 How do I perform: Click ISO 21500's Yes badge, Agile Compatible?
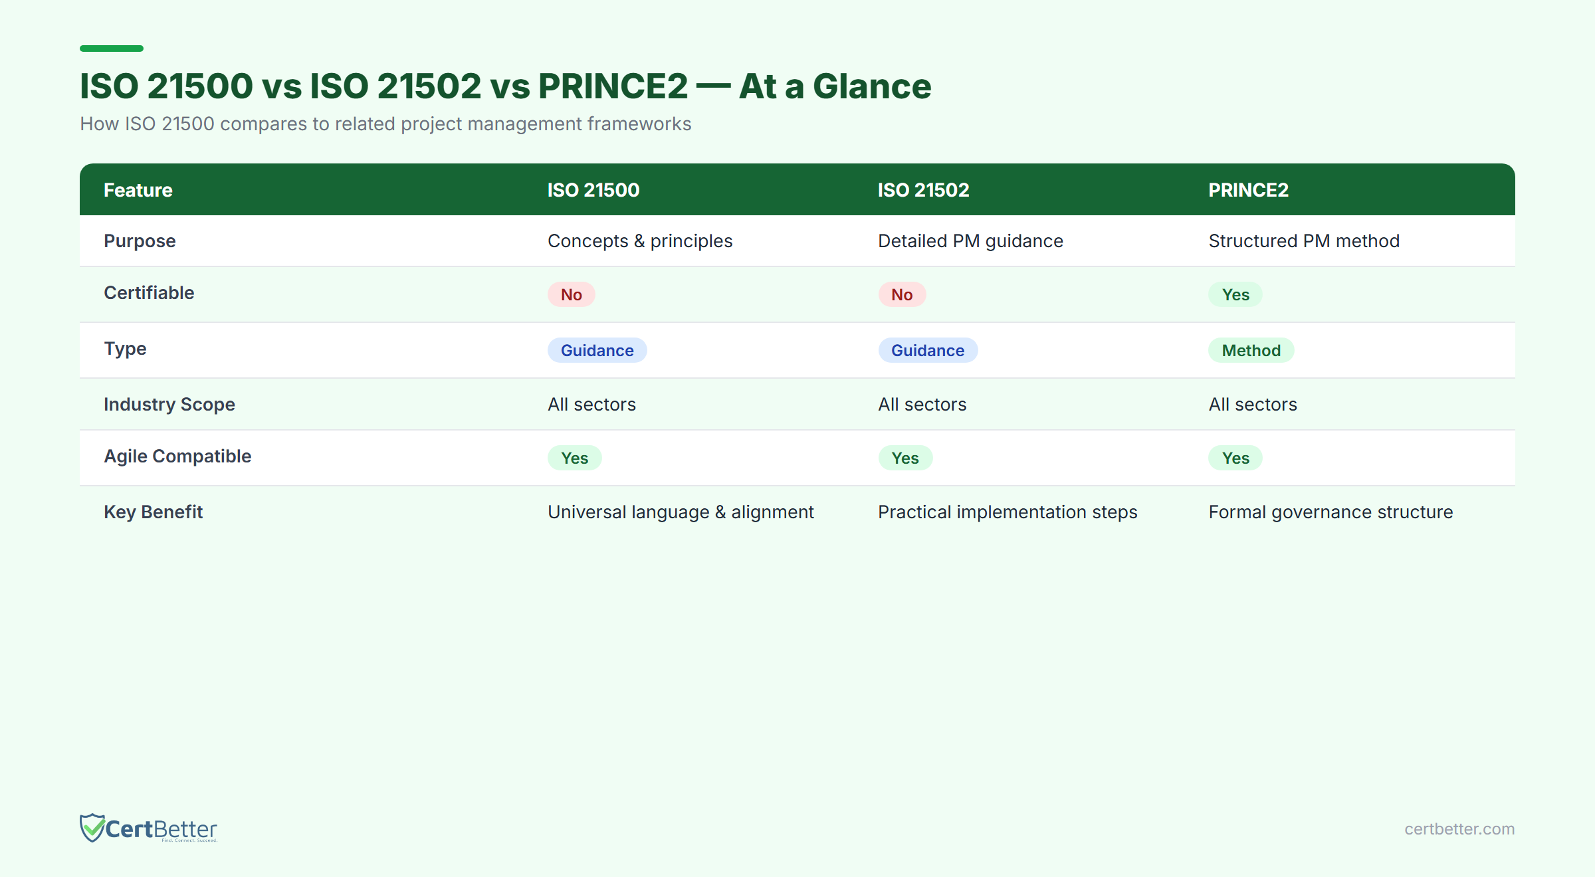pyautogui.click(x=574, y=458)
